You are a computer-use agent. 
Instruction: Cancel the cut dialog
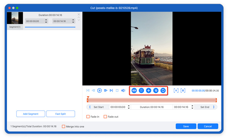click(x=208, y=126)
